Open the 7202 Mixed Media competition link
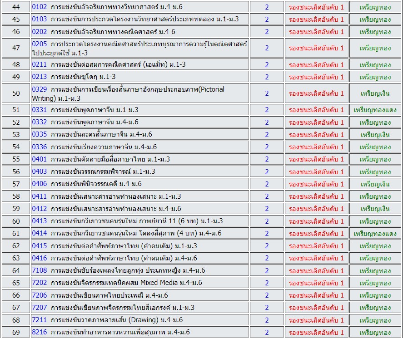Viewport: 403px width, 338px height. pos(39,283)
